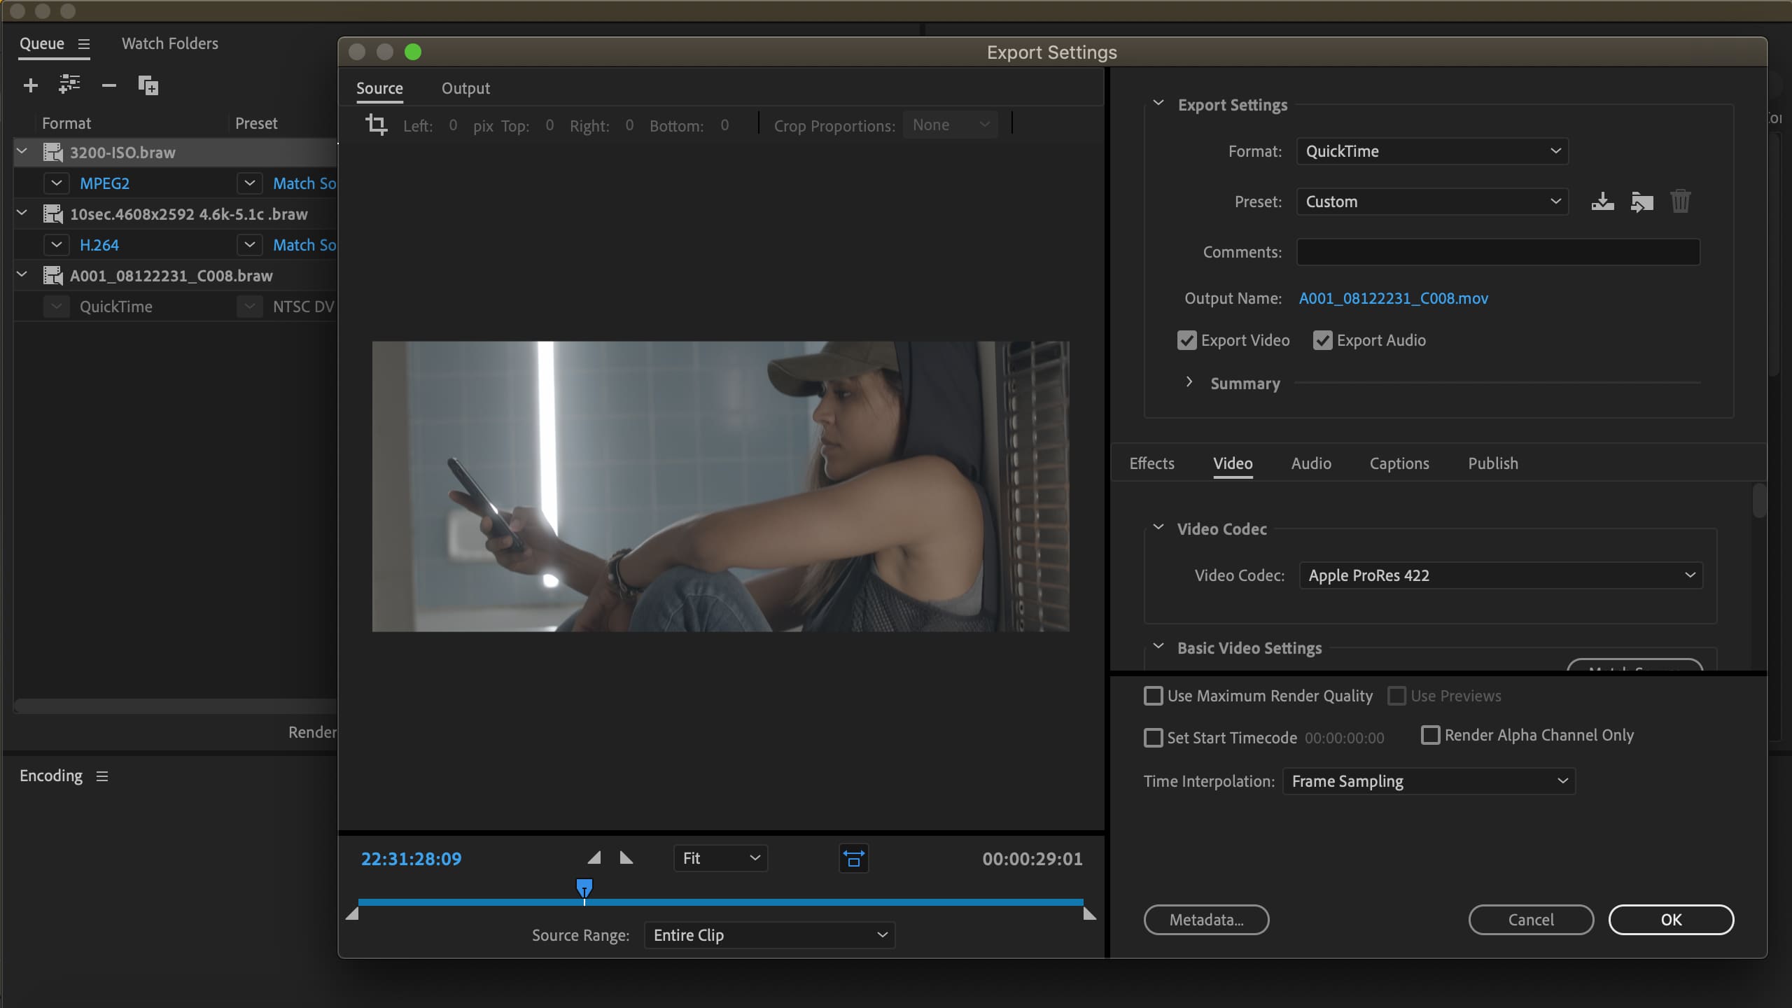Open the Format QuickTime dropdown

pyautogui.click(x=1431, y=151)
